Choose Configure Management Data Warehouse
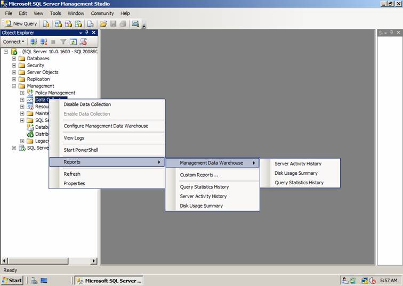This screenshot has width=403, height=286. coord(107,126)
